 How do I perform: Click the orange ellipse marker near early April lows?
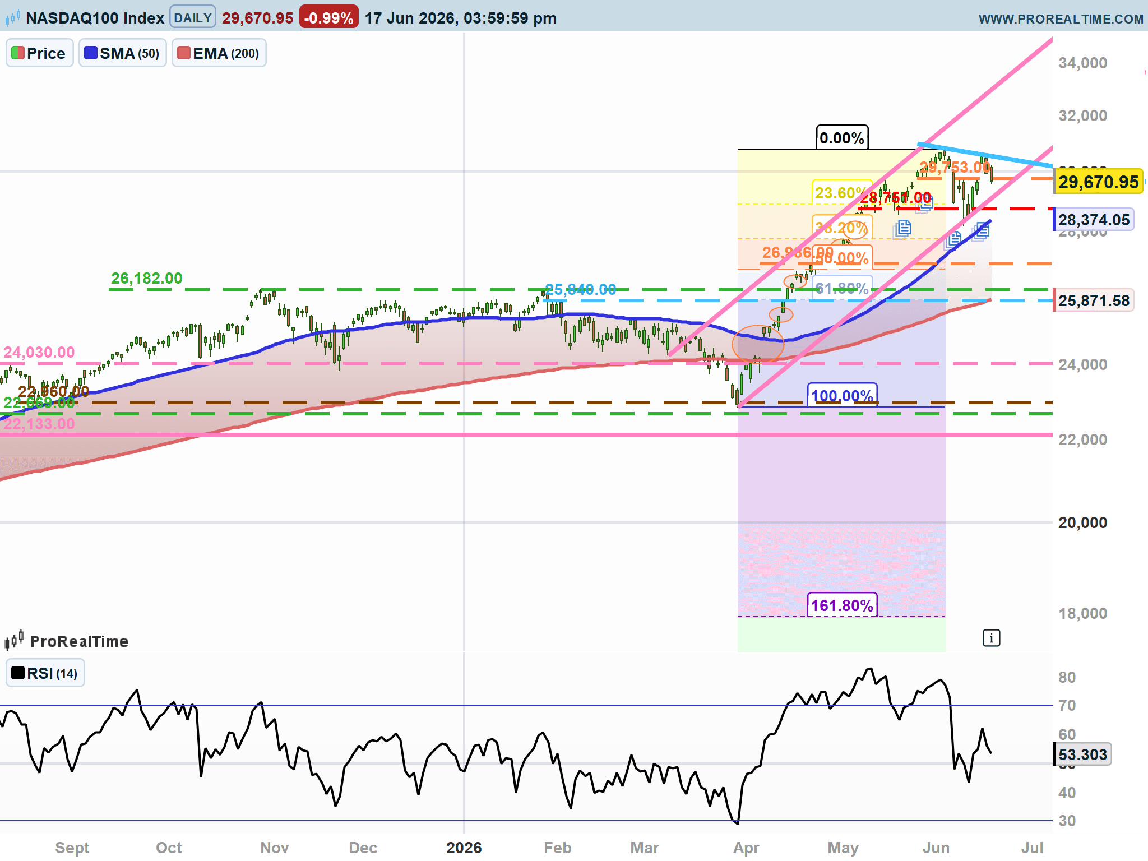click(x=757, y=344)
